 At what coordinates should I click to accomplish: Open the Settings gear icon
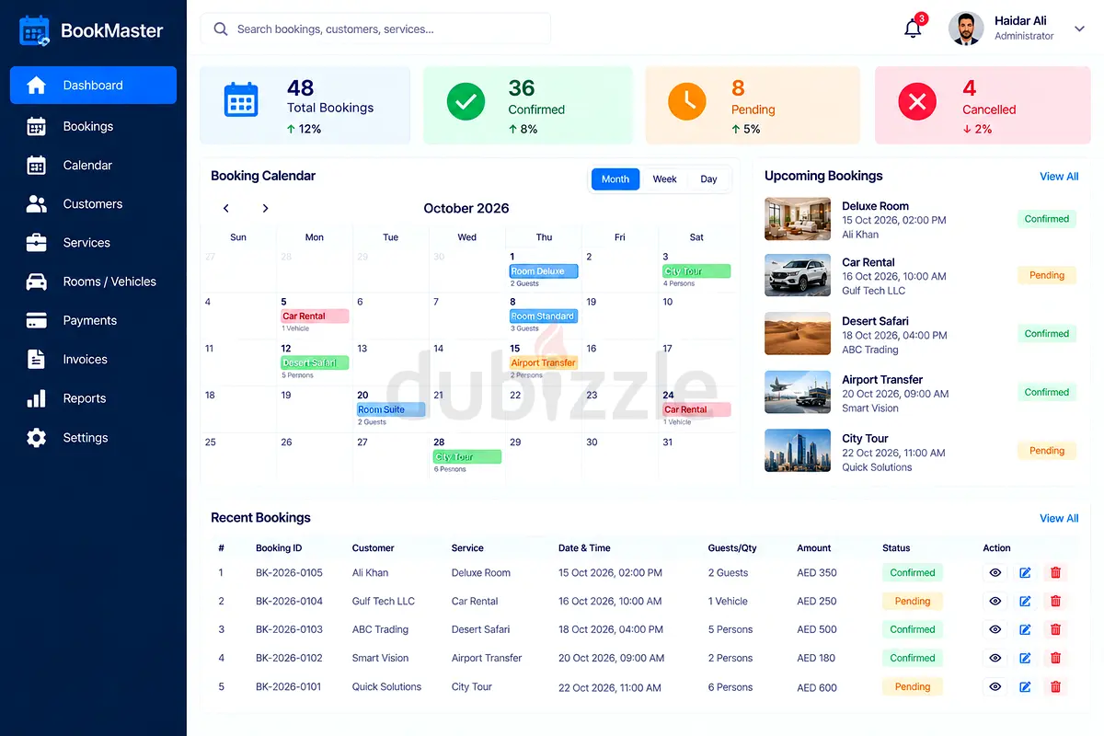pyautogui.click(x=37, y=438)
